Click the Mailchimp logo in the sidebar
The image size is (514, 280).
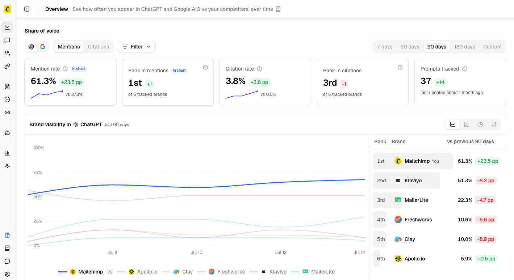point(7,9)
